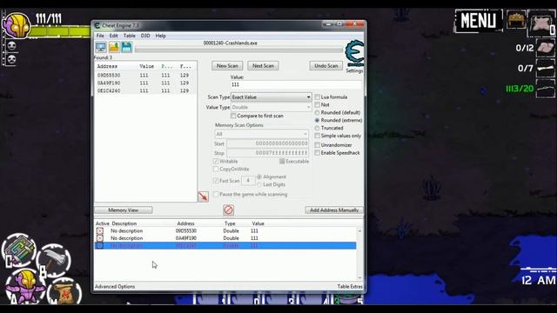This screenshot has width=557, height=313.
Task: Open Memory View
Action: click(124, 210)
